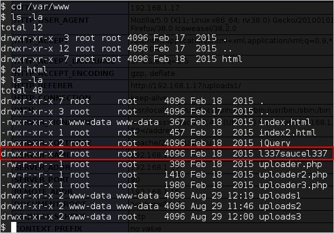Click the 'uploads1' directory name
This screenshot has width=334, height=233.
[x=280, y=196]
